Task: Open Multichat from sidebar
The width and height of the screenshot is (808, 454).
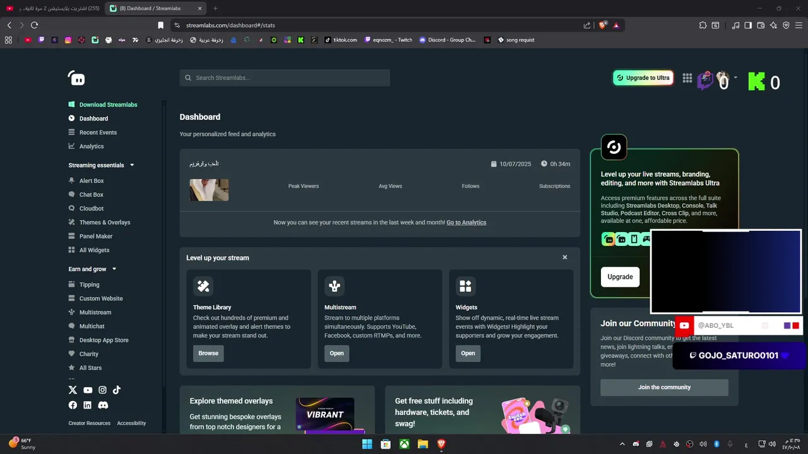Action: click(86, 327)
